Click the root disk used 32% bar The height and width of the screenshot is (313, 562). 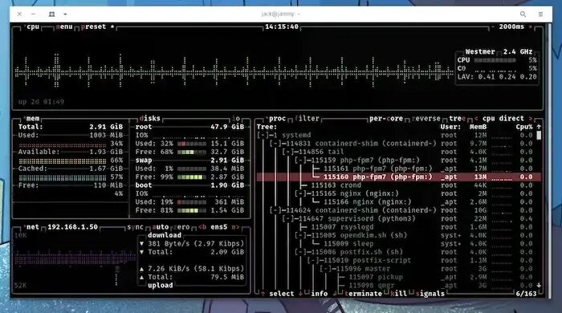(x=192, y=144)
